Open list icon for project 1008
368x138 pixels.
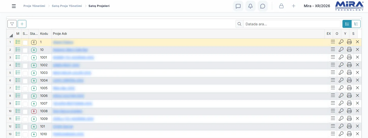click(x=18, y=111)
